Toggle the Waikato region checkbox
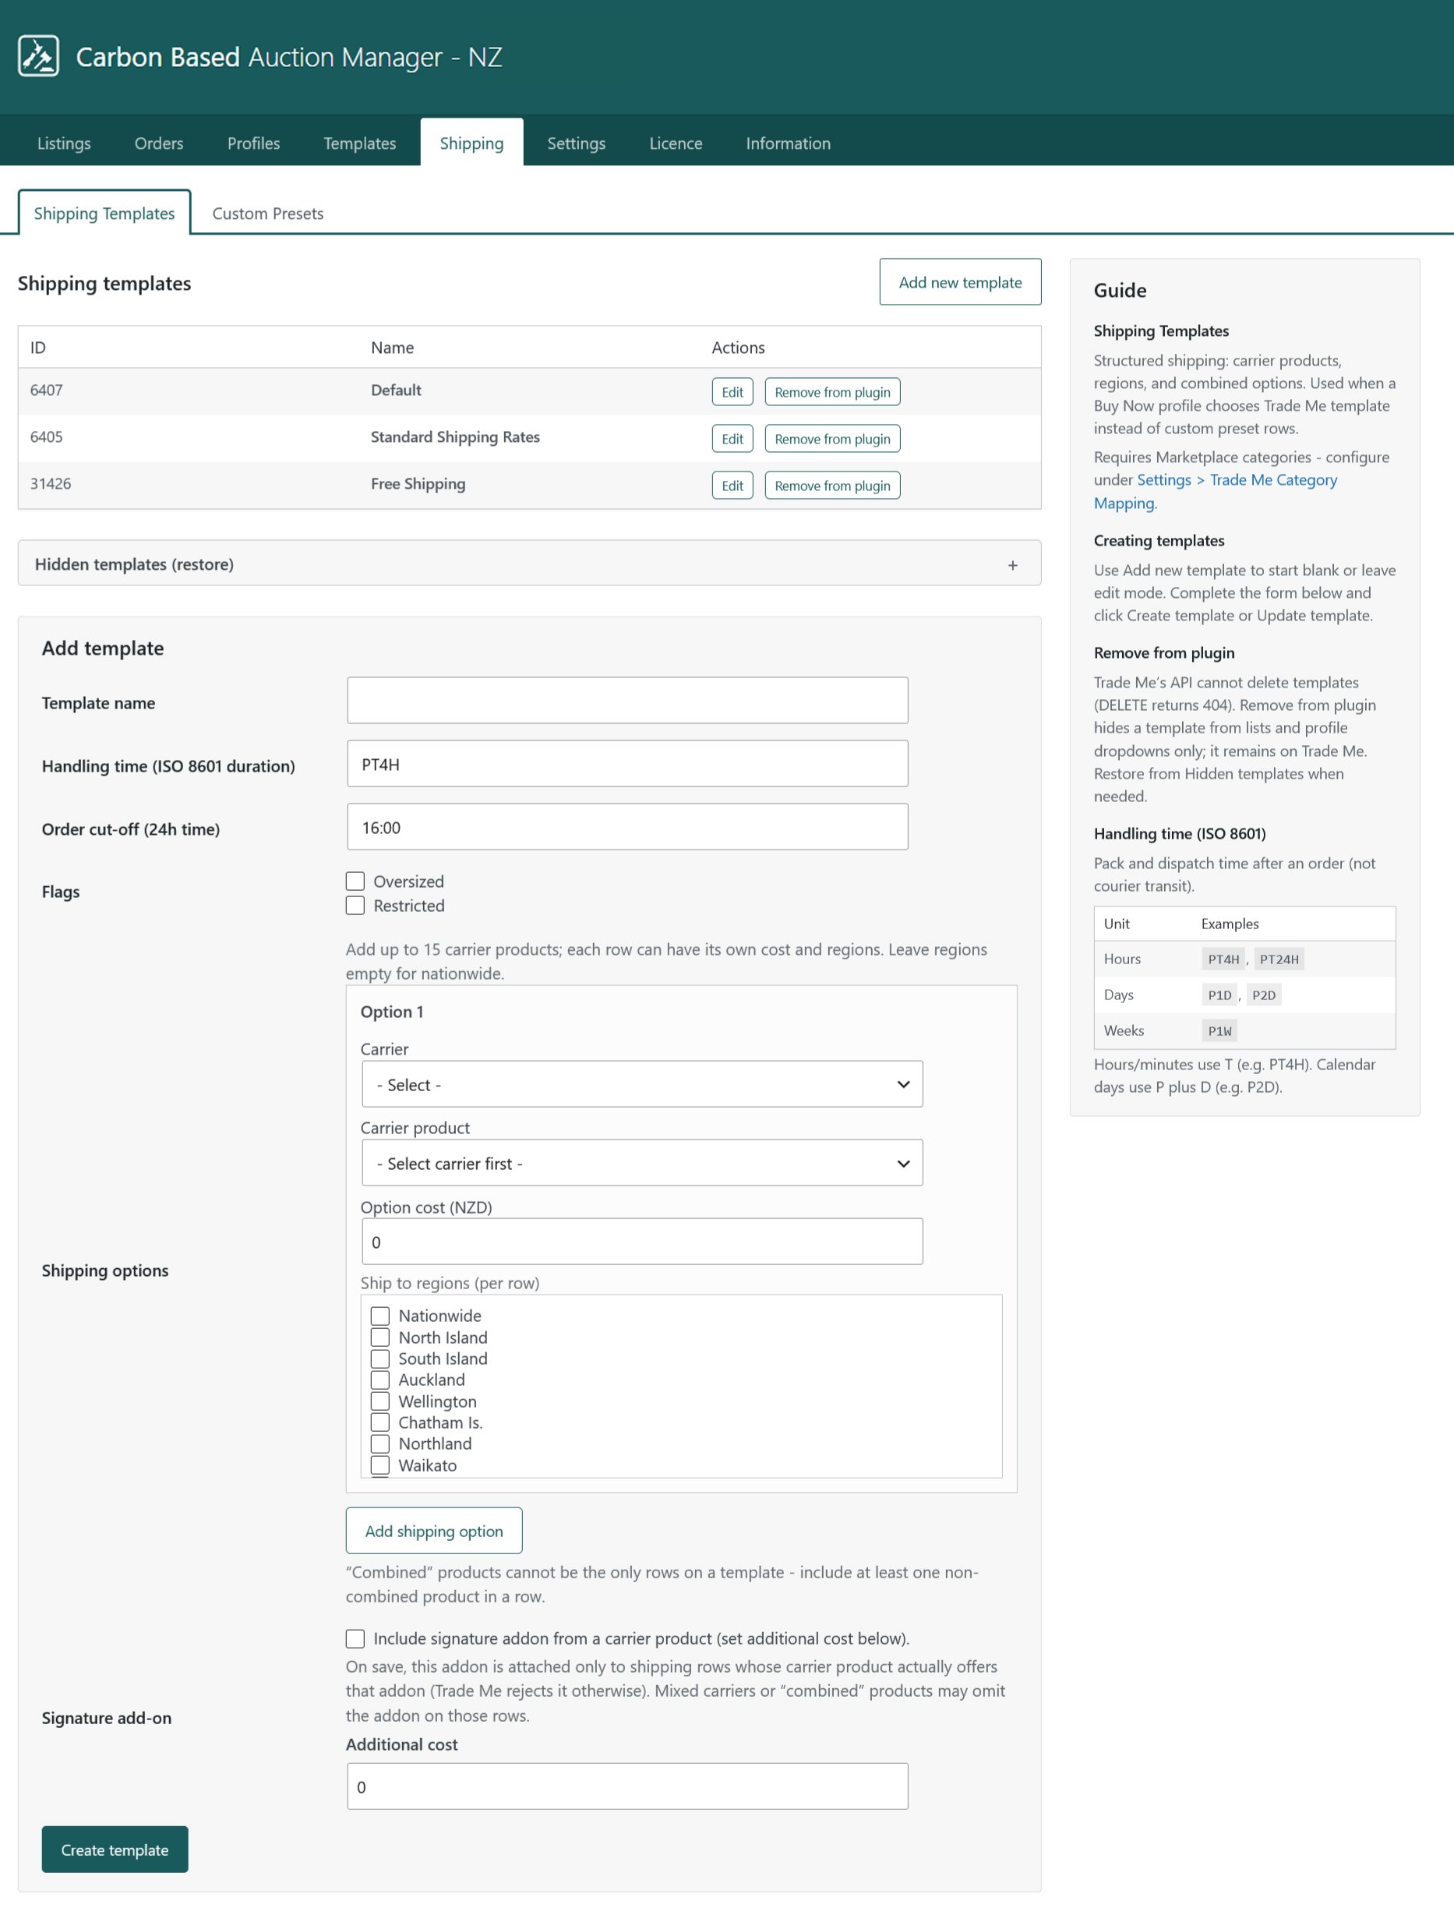This screenshot has width=1454, height=1915. [380, 1465]
